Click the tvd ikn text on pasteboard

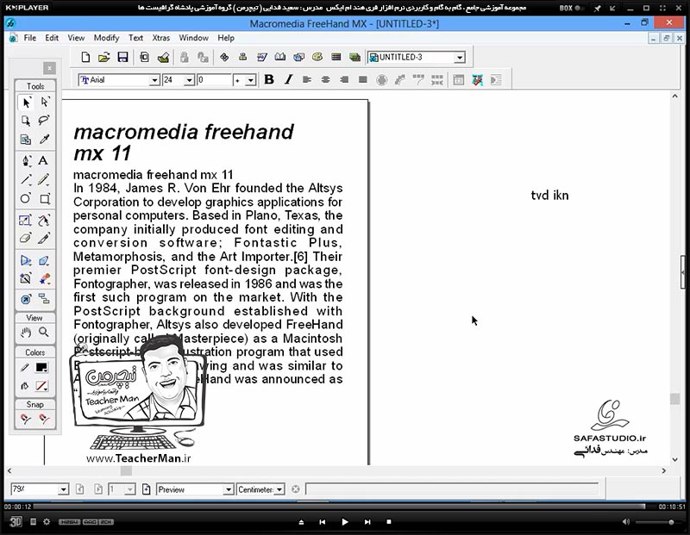549,196
